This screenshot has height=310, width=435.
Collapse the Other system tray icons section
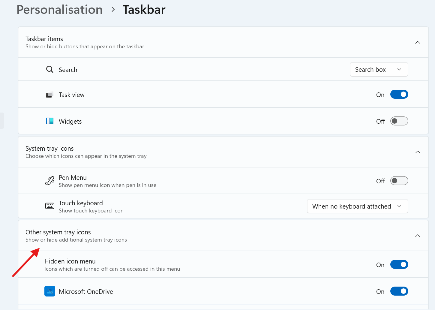pyautogui.click(x=418, y=236)
